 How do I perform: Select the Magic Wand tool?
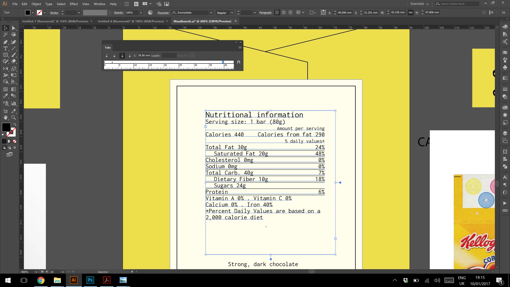pos(5,35)
